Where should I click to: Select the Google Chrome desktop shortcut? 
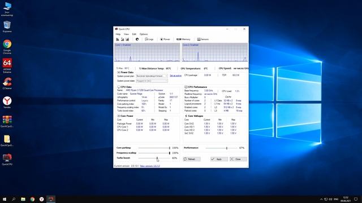[x=7, y=47]
